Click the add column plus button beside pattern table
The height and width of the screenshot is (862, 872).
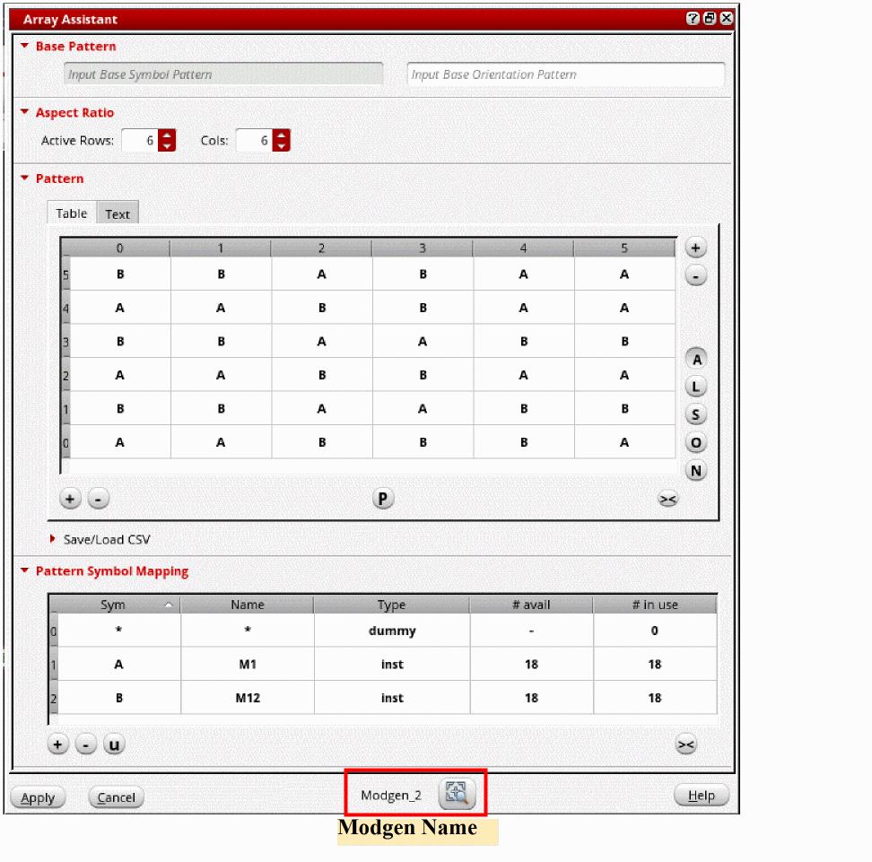click(x=695, y=248)
